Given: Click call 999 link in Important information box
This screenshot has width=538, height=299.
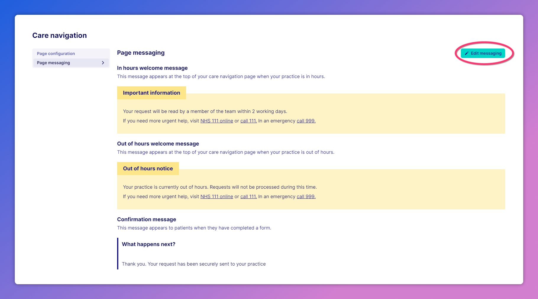Looking at the screenshot, I should [x=306, y=121].
